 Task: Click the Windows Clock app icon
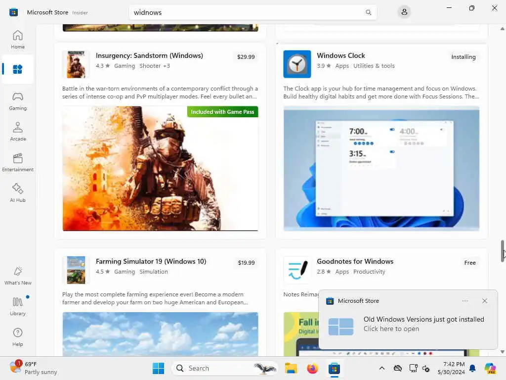(297, 64)
